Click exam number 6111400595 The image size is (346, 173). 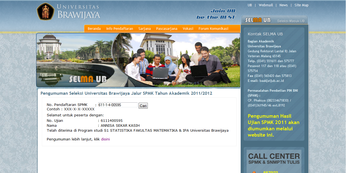(x=112, y=121)
